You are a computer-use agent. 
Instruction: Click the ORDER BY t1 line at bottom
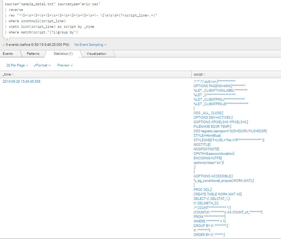tap(209, 234)
